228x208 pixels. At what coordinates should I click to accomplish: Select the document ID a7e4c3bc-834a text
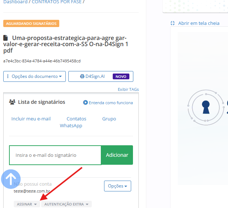[x=42, y=61]
